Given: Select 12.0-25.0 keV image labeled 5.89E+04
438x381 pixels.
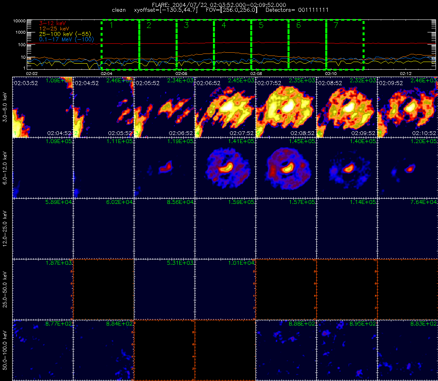Looking at the screenshot, I should (x=43, y=229).
